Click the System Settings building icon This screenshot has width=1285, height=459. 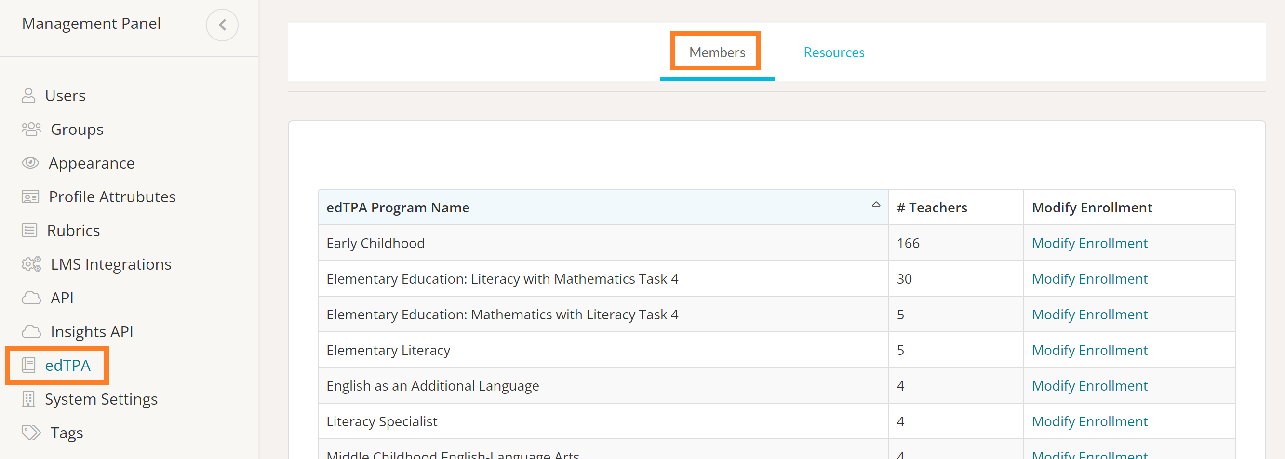(28, 399)
